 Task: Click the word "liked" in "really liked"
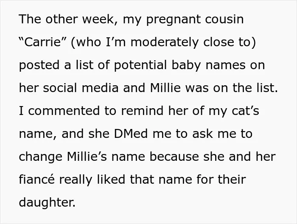[111, 179]
